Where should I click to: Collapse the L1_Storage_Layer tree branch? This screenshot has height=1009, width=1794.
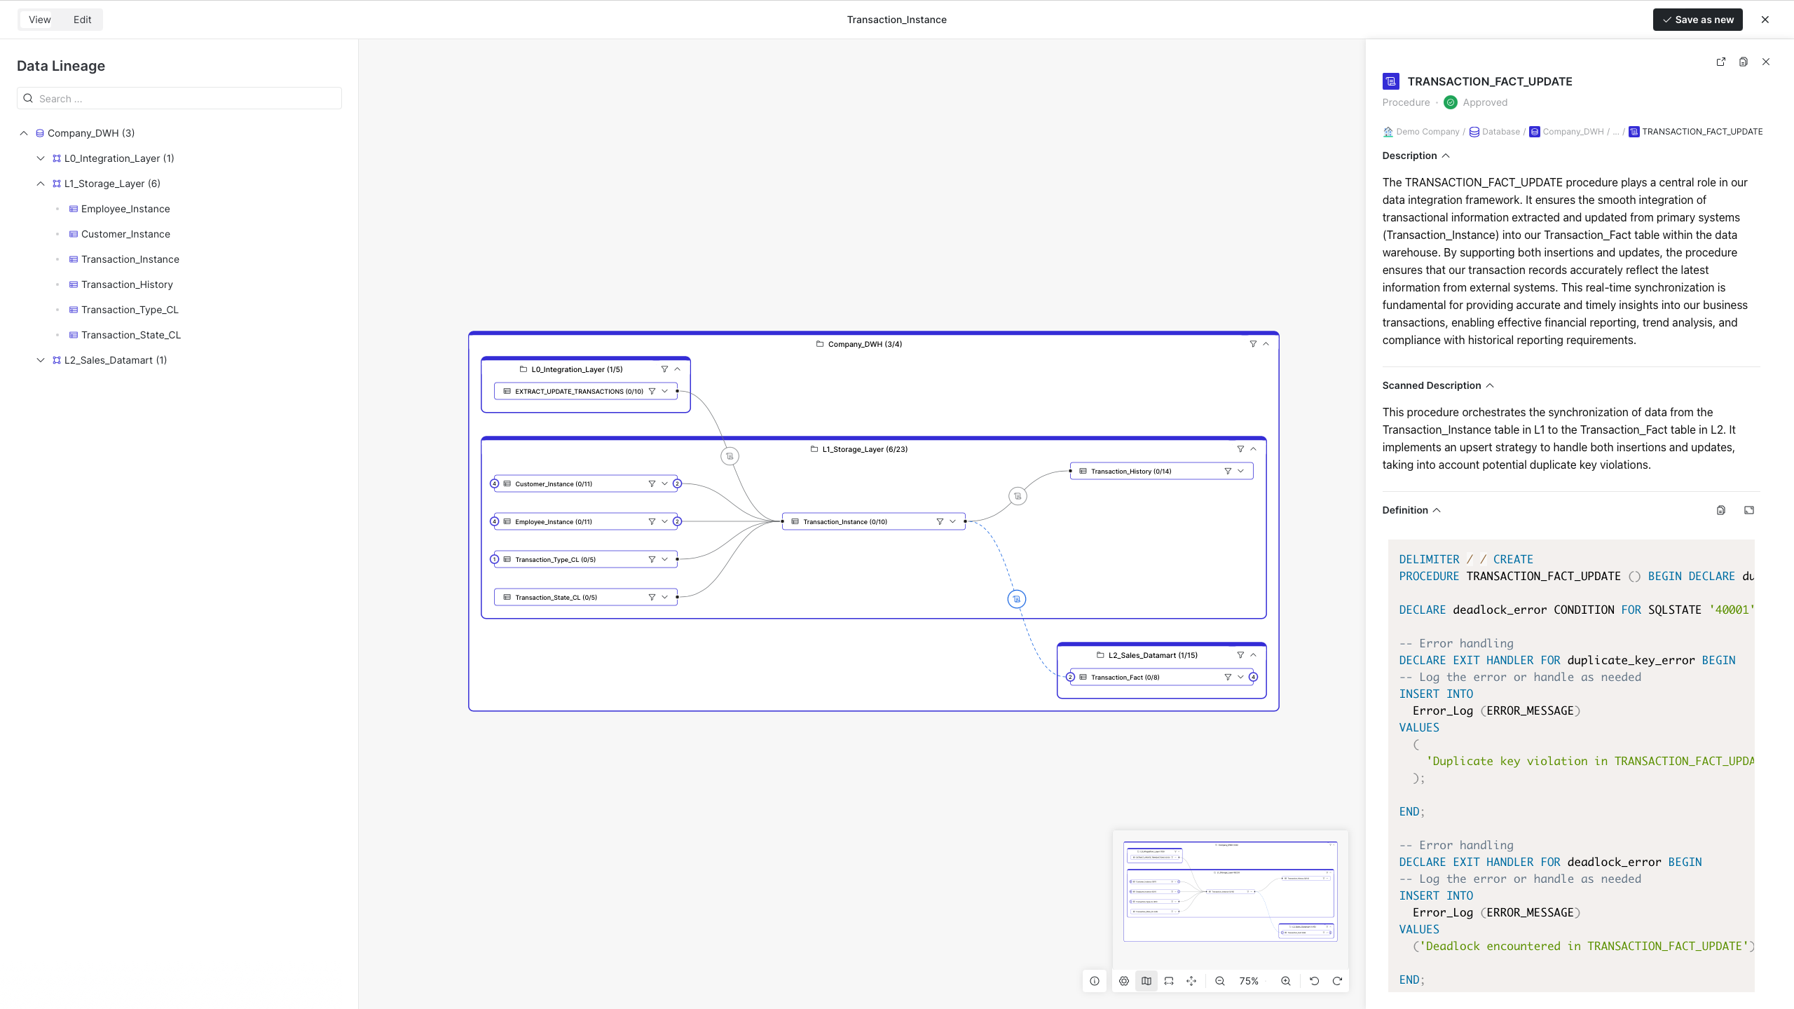pyautogui.click(x=40, y=184)
